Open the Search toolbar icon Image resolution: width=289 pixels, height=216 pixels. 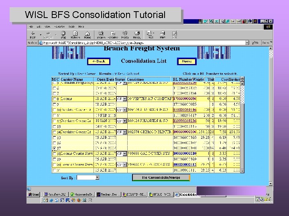101,34
